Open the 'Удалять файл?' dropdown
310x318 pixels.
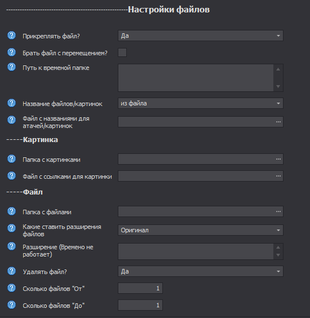pyautogui.click(x=201, y=271)
